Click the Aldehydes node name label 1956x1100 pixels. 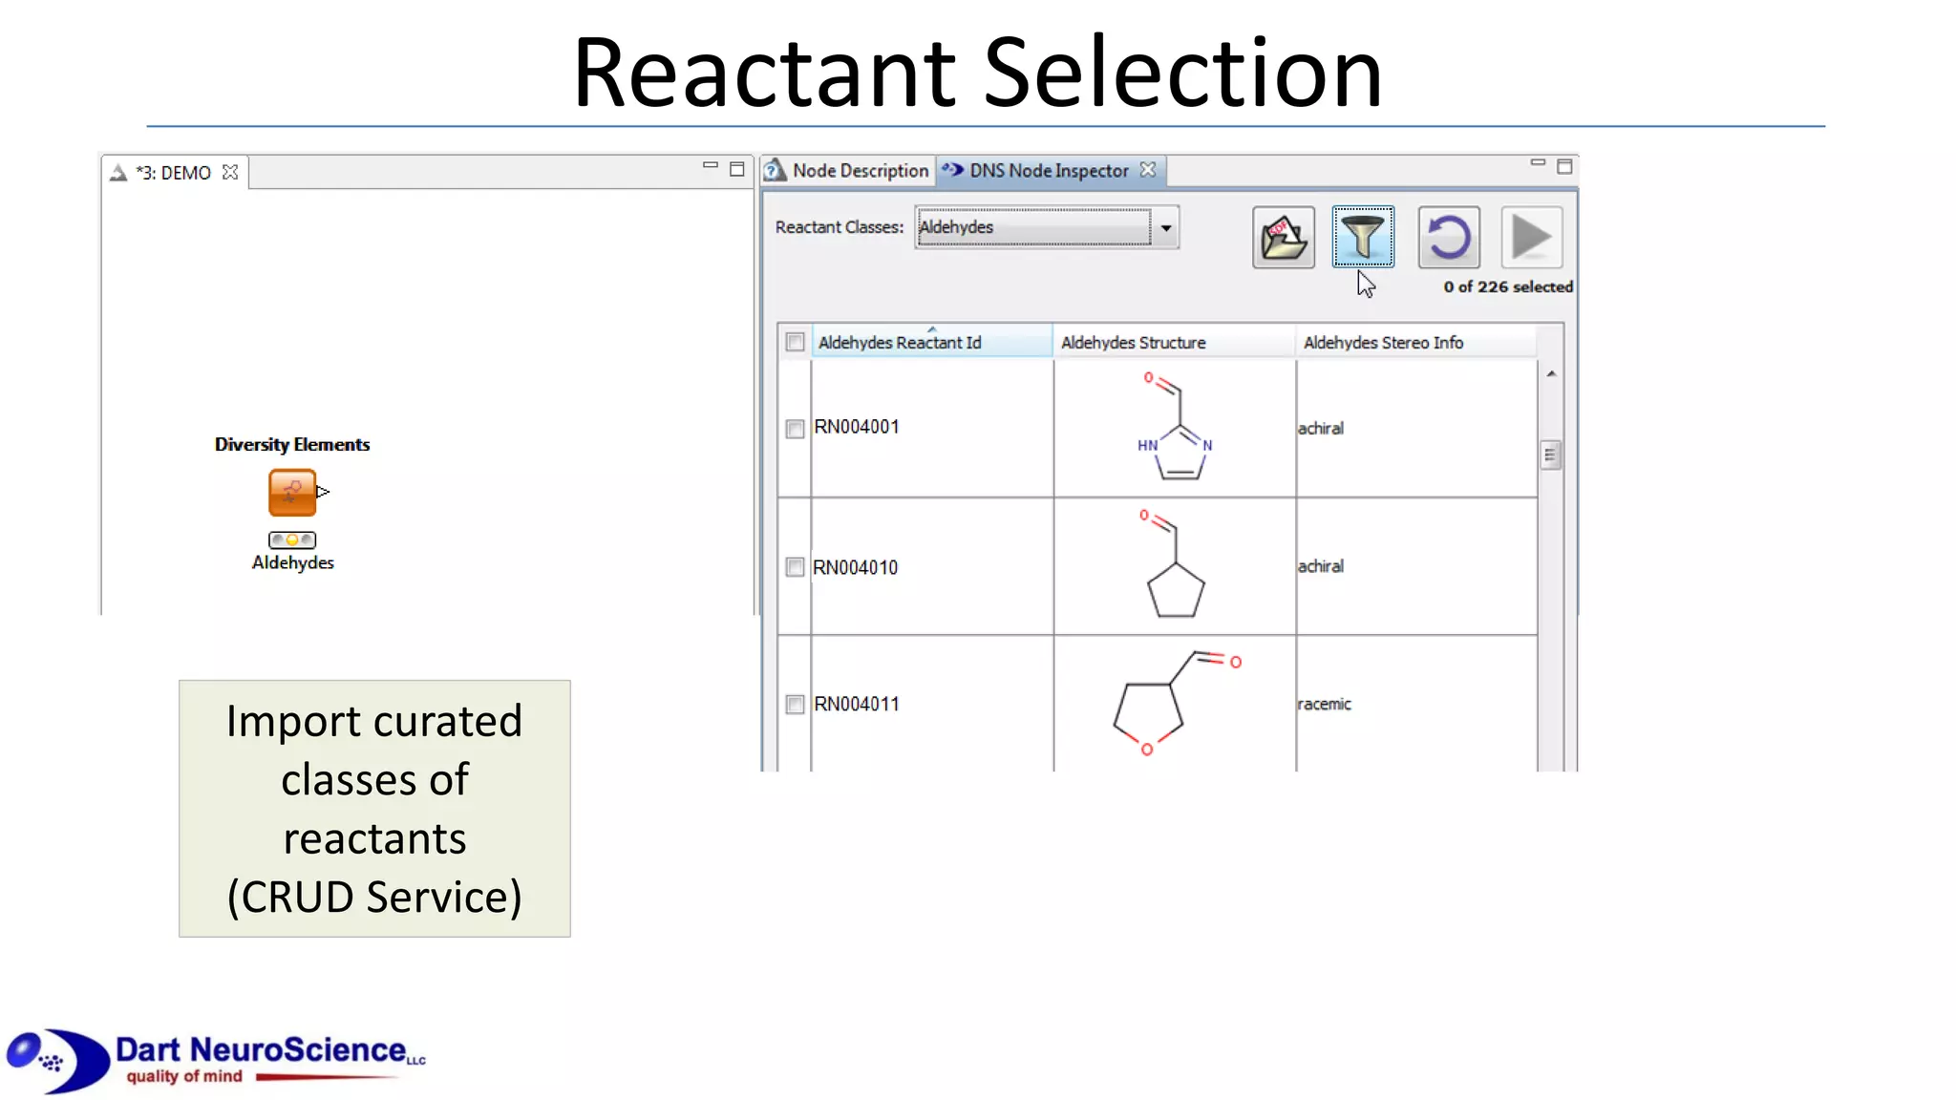(x=293, y=562)
